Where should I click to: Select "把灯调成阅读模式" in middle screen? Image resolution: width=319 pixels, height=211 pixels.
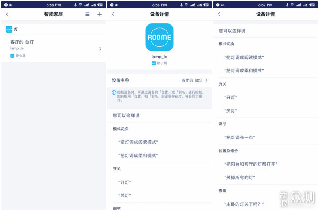coord(138,142)
